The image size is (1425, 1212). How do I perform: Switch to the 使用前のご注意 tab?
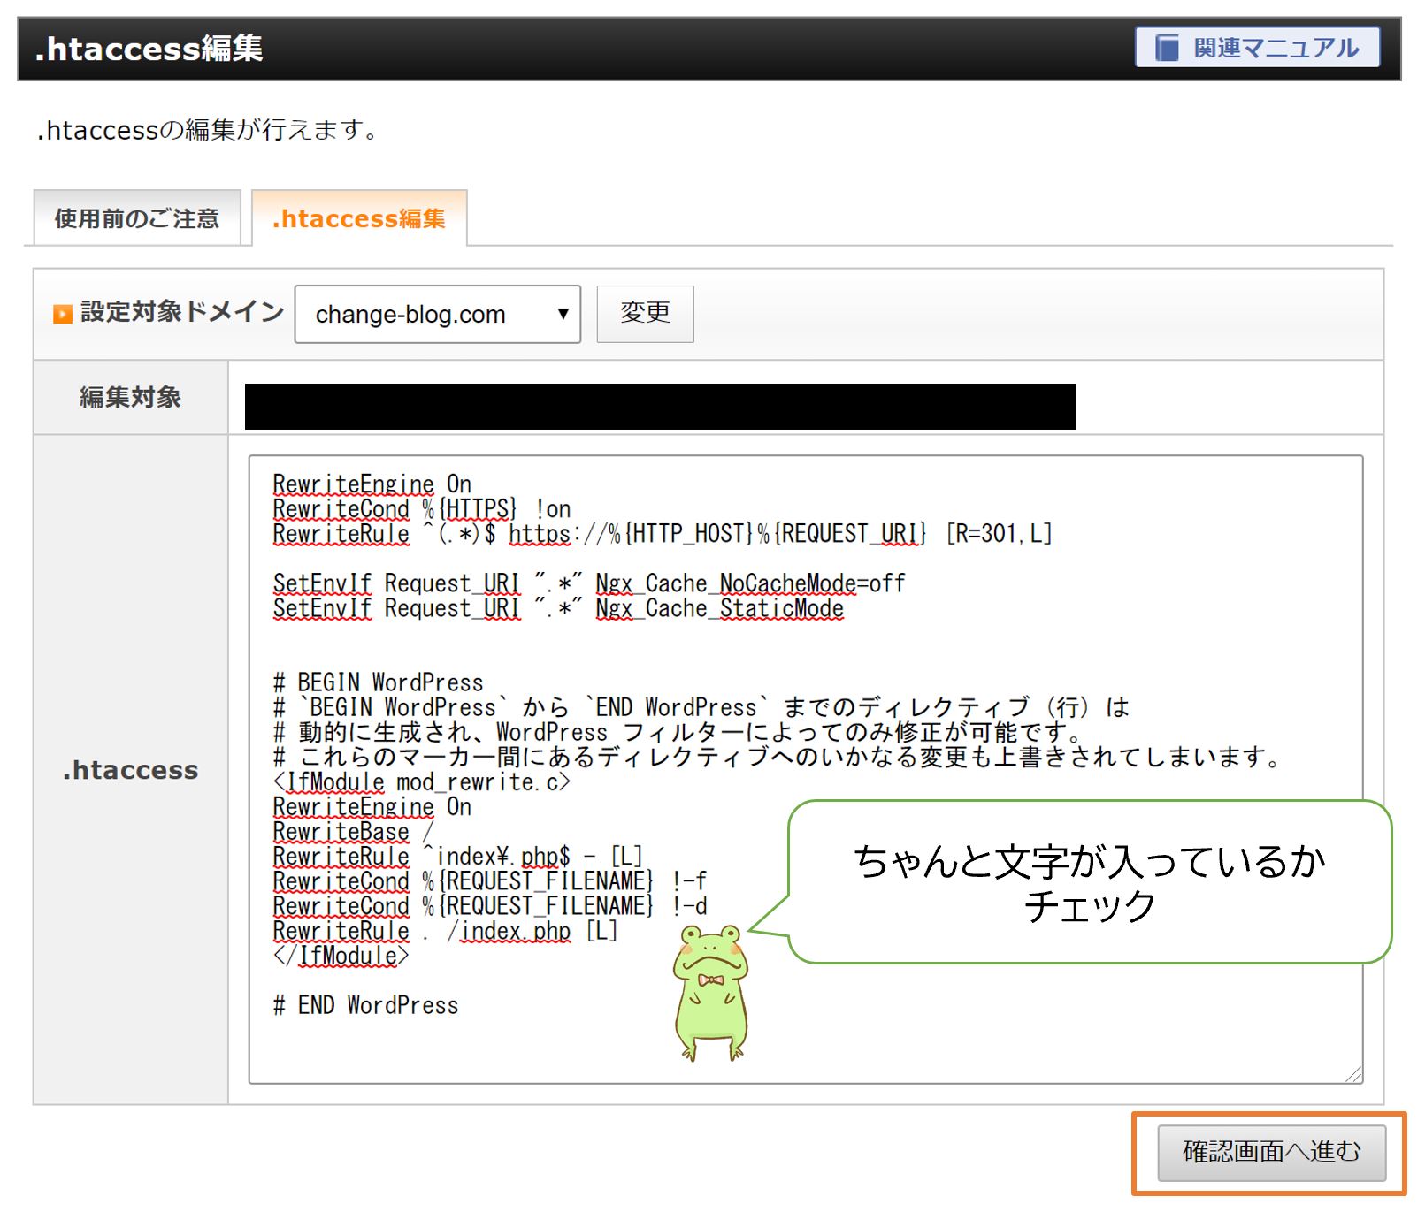137,218
